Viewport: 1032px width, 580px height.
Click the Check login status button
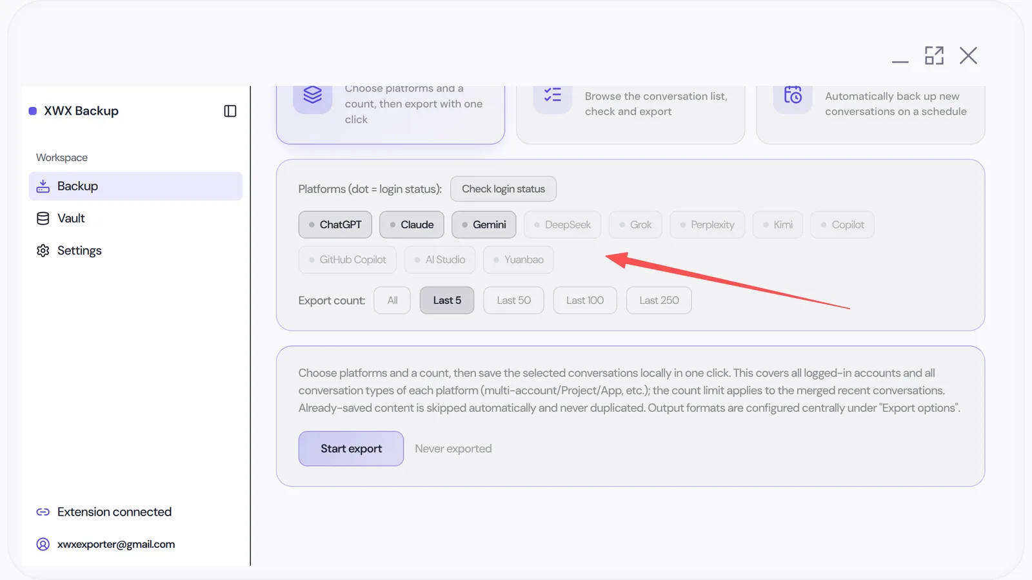pyautogui.click(x=503, y=189)
